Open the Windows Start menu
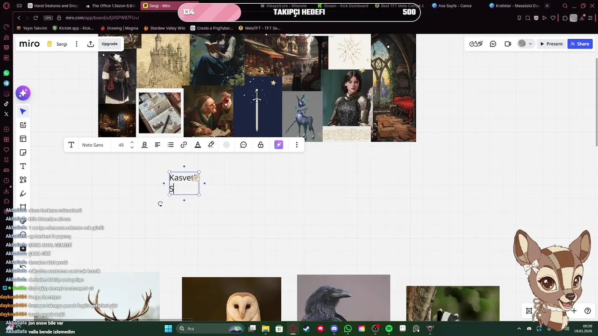 pyautogui.click(x=168, y=329)
